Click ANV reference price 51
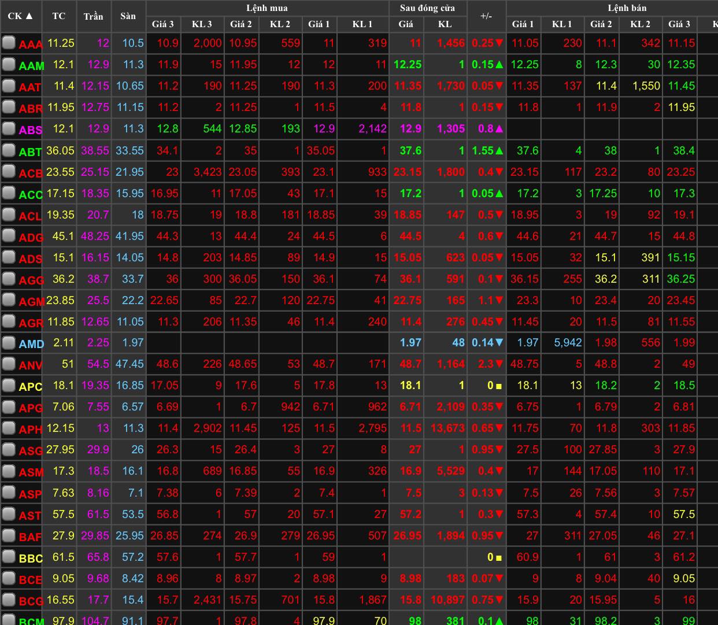Viewport: 718px width, 625px height. (x=68, y=364)
